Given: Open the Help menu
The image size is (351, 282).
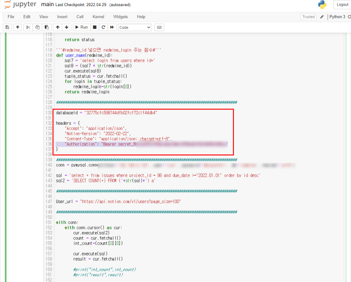Looking at the screenshot, I should [141, 17].
